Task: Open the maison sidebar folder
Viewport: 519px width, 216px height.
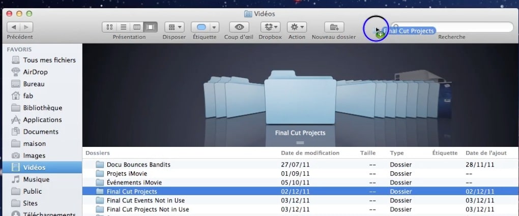Action: [42, 143]
